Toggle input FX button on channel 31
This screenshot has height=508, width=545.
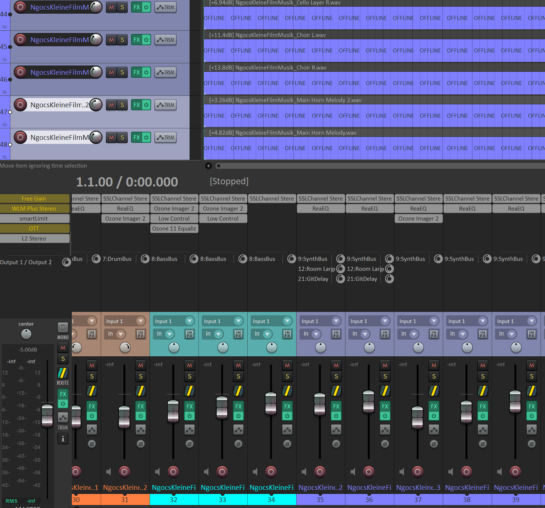(141, 334)
